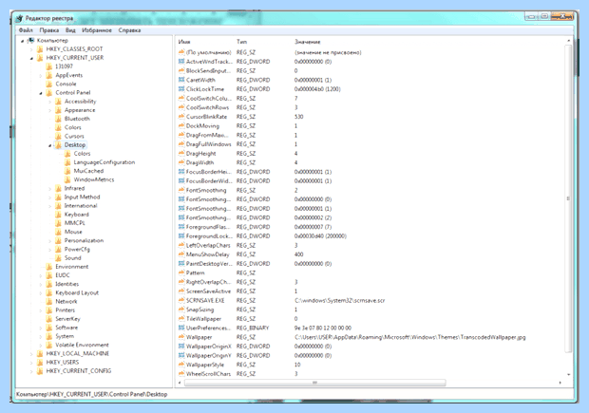The width and height of the screenshot is (589, 413).
Task: Open the Файл menu
Action: pyautogui.click(x=26, y=30)
